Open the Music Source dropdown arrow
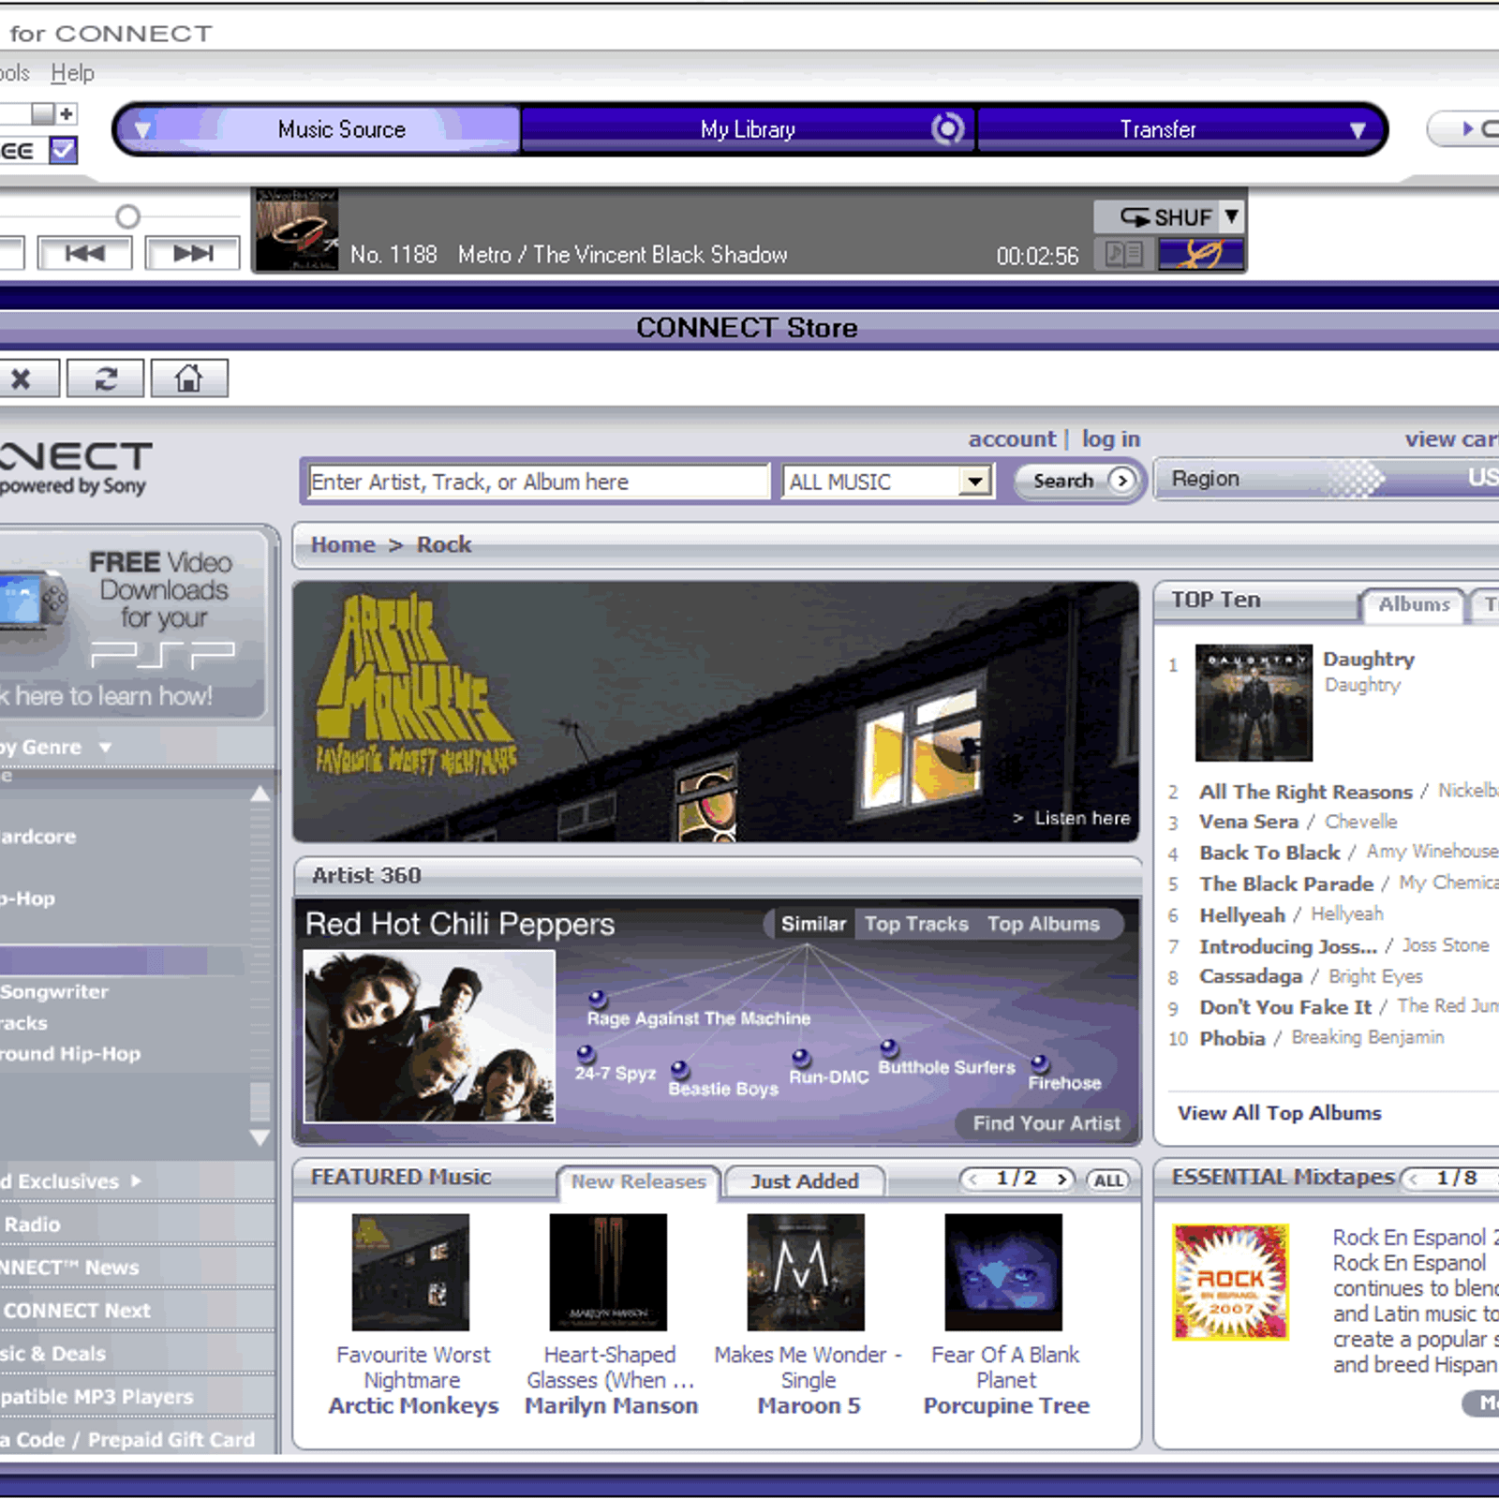Screen dimensions: 1499x1499 (142, 129)
